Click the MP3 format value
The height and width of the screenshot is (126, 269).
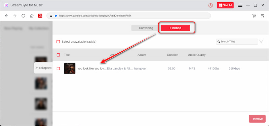coord(192,69)
